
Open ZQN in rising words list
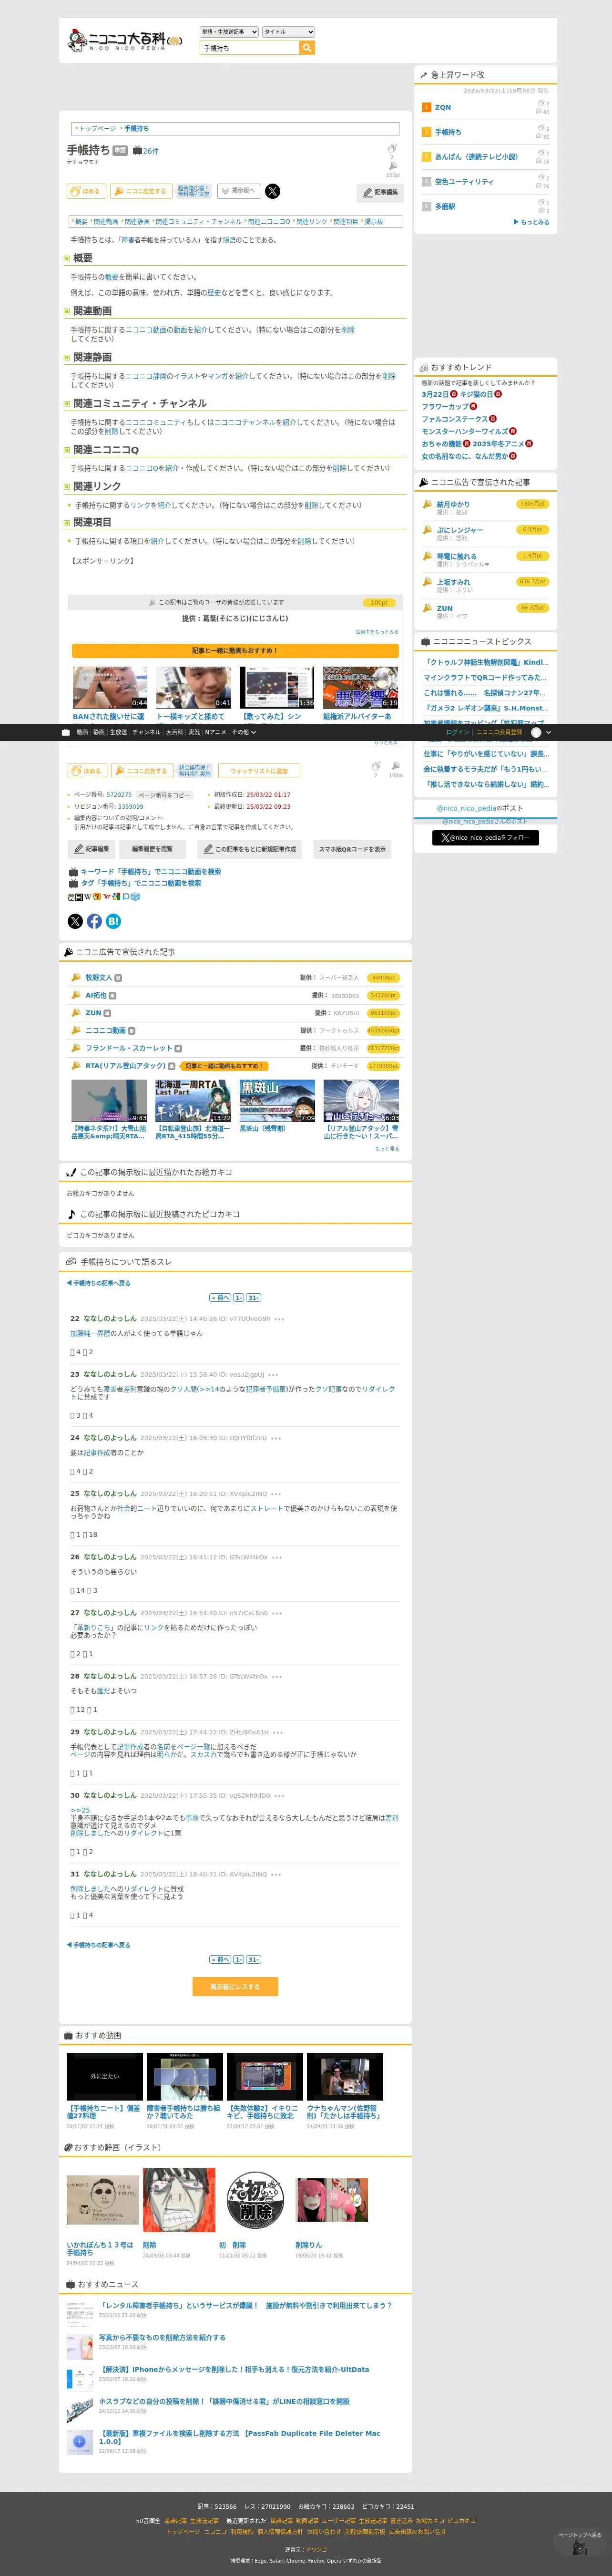click(x=442, y=107)
